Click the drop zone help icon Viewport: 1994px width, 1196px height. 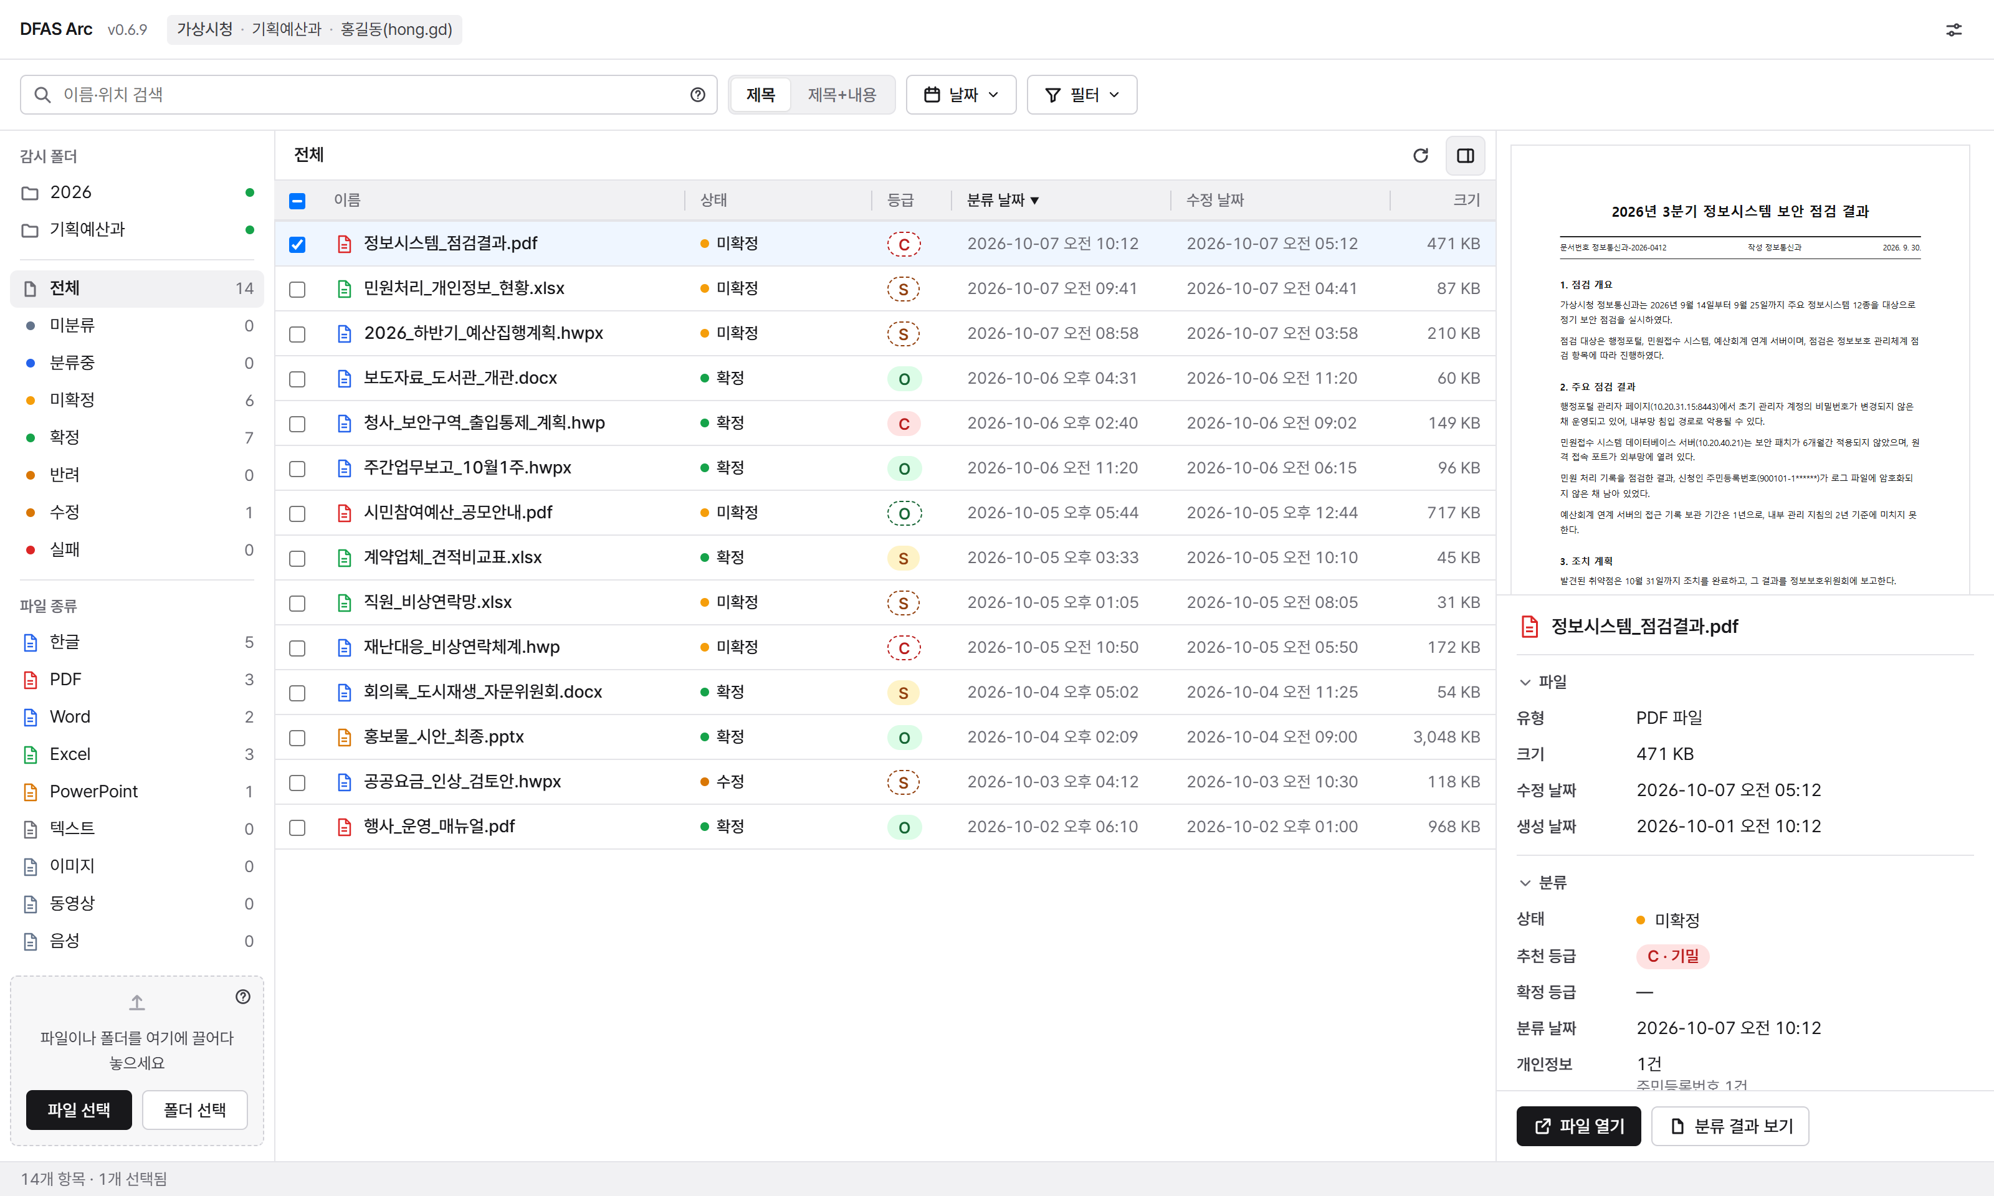(242, 997)
